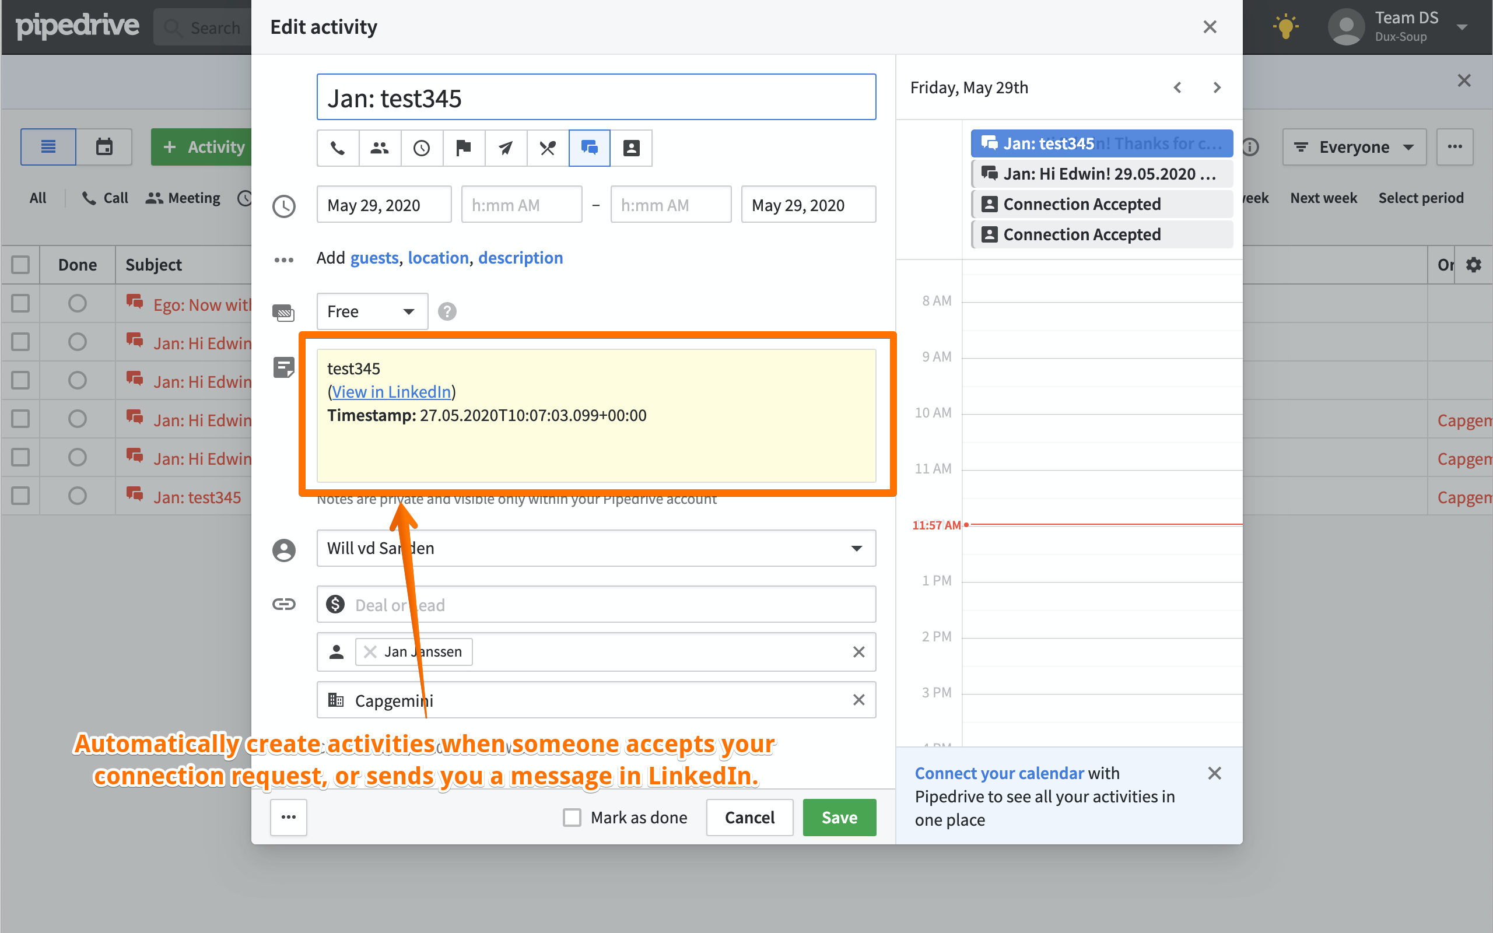This screenshot has height=933, width=1493.
Task: Click the Pipedrive logo
Action: click(77, 26)
